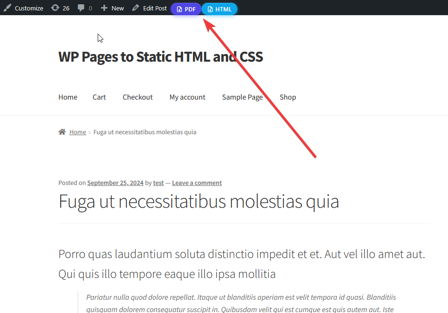Open the September 25, 2024 date link
The width and height of the screenshot is (448, 313).
click(x=115, y=183)
